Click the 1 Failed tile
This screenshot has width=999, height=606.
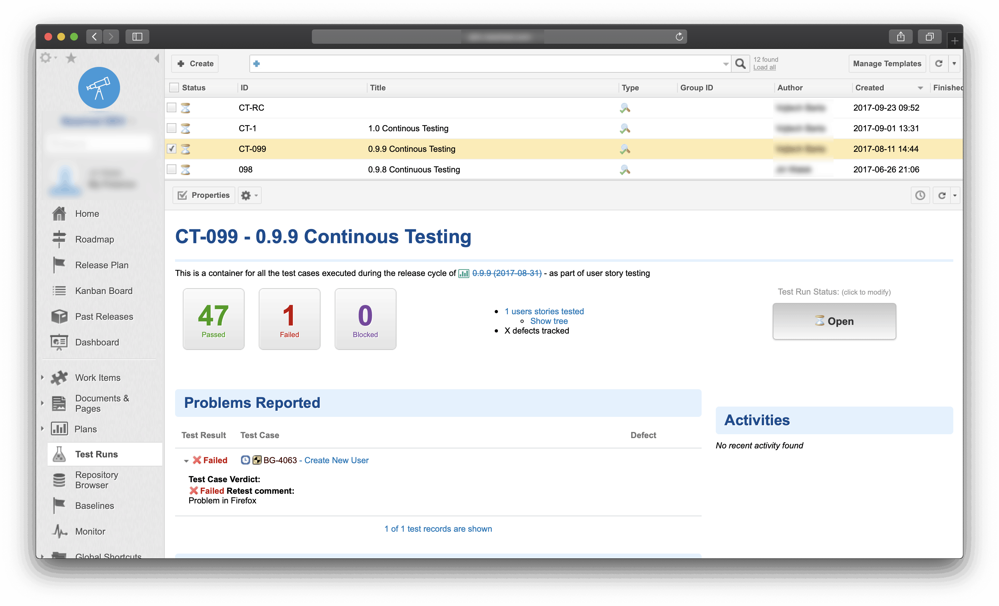[289, 319]
